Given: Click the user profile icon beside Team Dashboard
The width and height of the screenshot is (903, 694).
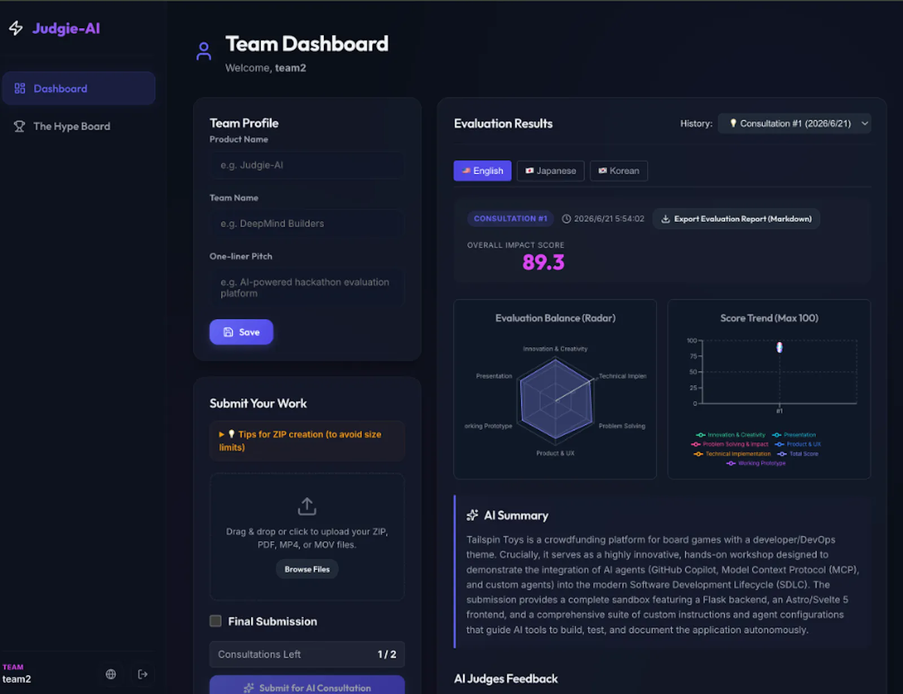Looking at the screenshot, I should pos(204,51).
